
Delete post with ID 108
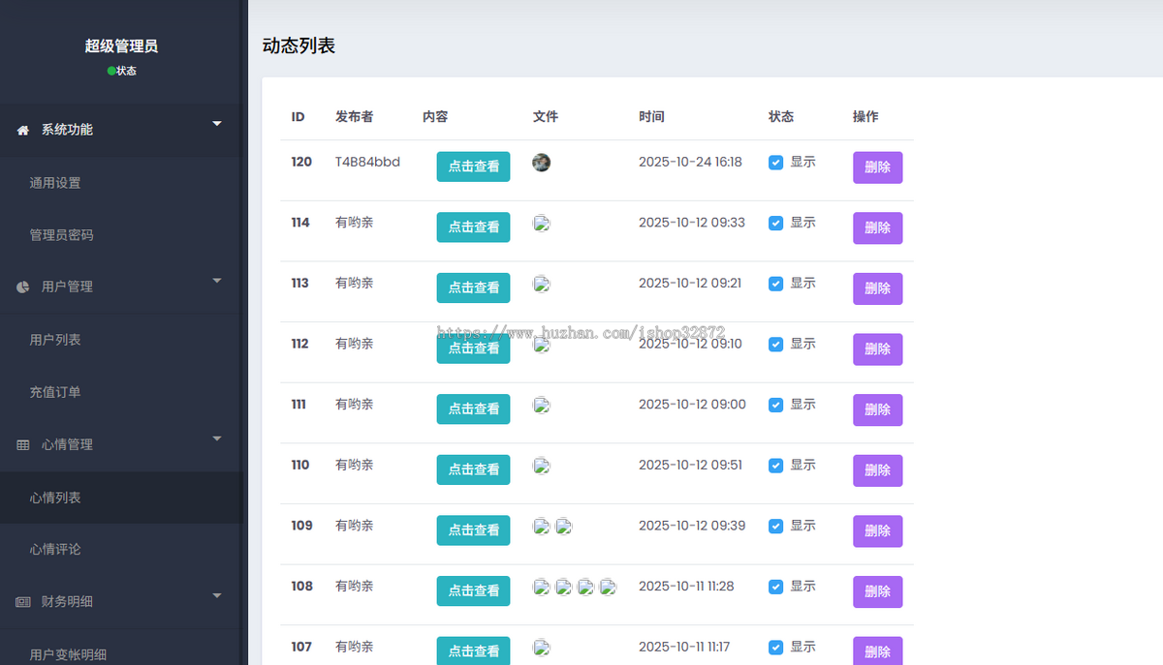point(877,591)
